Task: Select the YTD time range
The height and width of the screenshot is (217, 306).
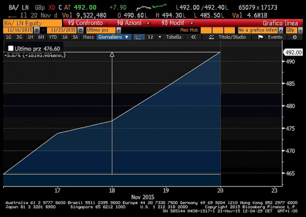Action: (53, 37)
